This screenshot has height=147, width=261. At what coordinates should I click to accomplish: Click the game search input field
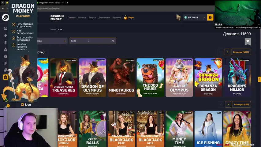pyautogui.click(x=90, y=41)
